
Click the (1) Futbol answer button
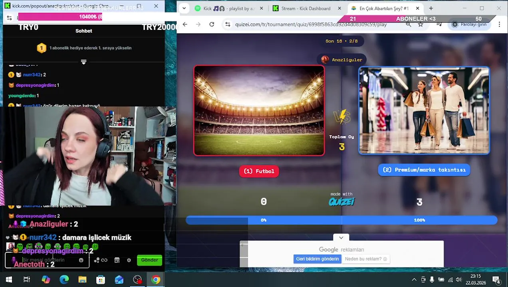tap(259, 171)
